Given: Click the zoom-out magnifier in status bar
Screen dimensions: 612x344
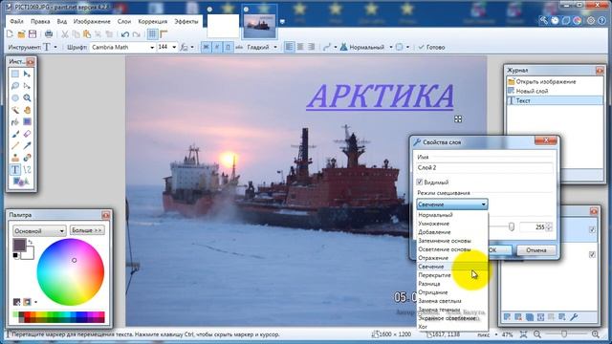Looking at the screenshot, I should [x=537, y=334].
